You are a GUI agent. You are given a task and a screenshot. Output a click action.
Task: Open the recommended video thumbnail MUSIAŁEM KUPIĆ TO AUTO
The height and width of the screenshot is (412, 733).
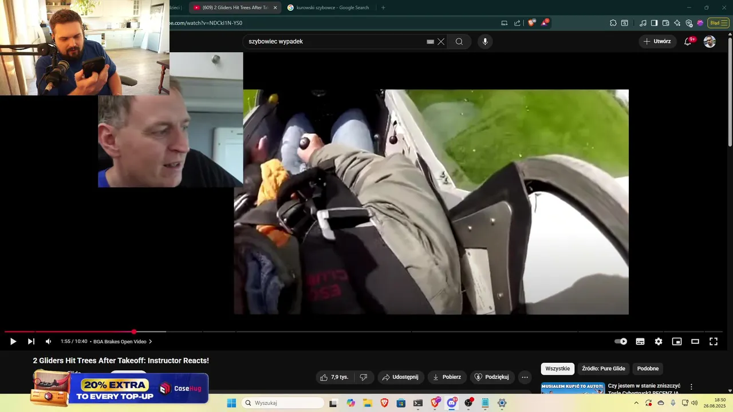click(x=573, y=388)
